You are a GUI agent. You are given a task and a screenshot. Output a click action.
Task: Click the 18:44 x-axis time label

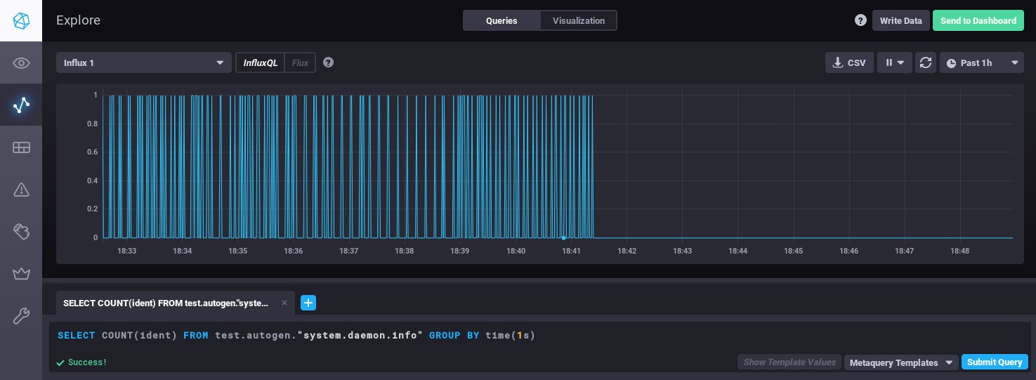737,251
